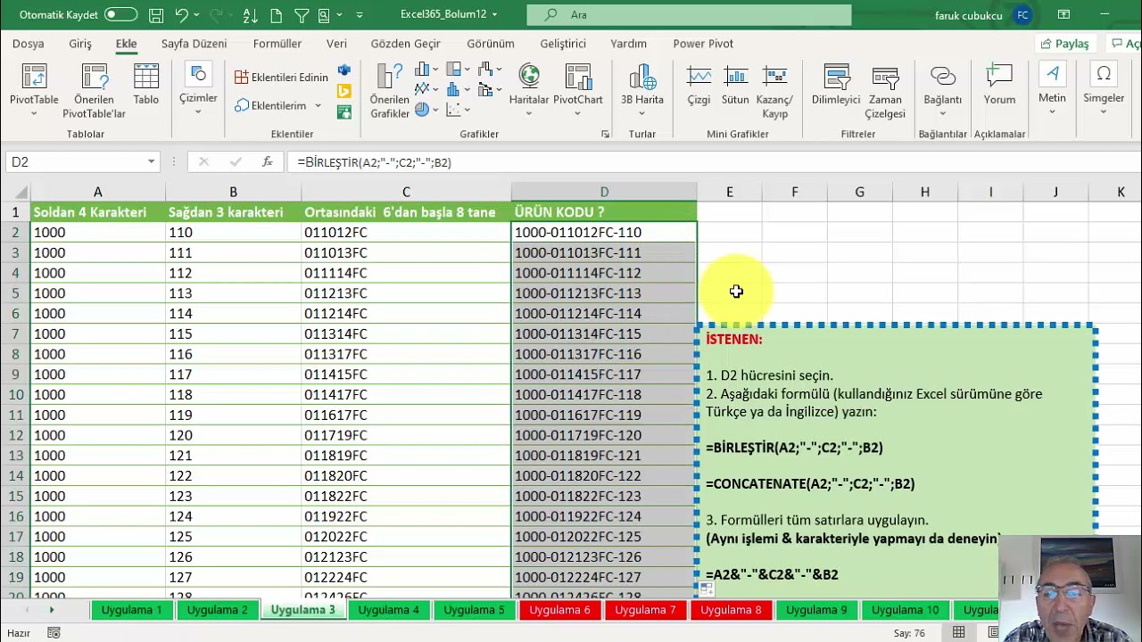Click the insert function fx icon

[267, 162]
